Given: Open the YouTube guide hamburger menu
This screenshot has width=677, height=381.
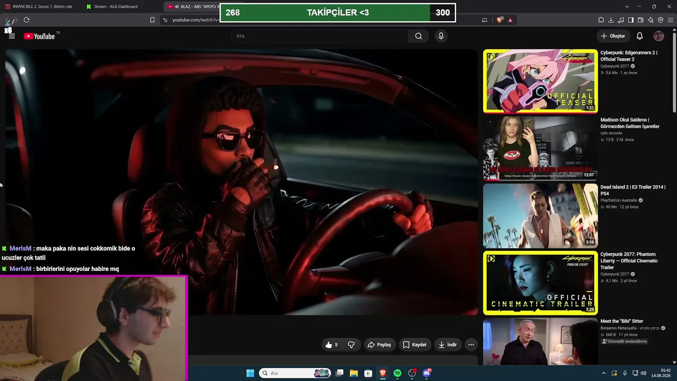Looking at the screenshot, I should (x=12, y=36).
